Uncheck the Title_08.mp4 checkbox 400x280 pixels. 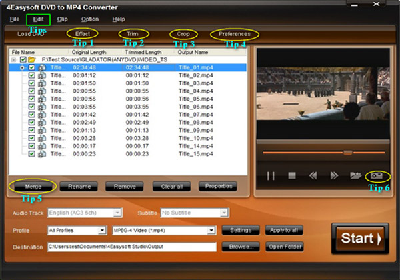(x=31, y=123)
